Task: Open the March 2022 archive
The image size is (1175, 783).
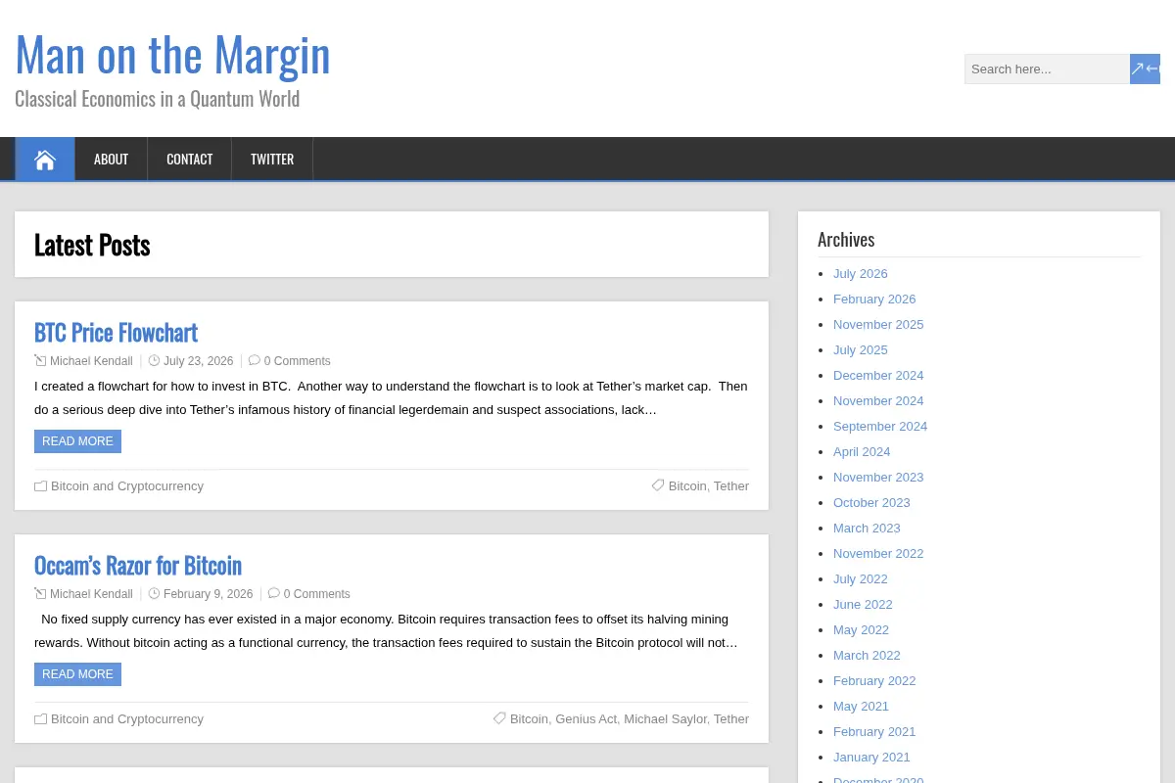Action: (x=867, y=656)
